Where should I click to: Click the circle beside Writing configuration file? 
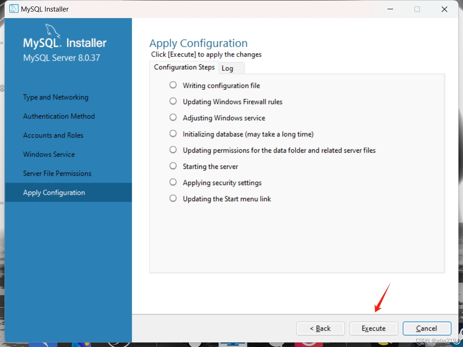click(x=173, y=85)
